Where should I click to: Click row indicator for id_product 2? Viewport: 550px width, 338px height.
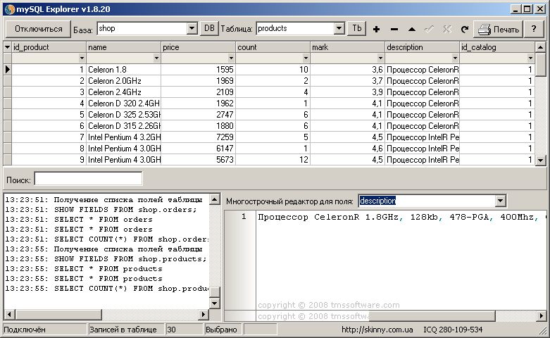(x=7, y=81)
